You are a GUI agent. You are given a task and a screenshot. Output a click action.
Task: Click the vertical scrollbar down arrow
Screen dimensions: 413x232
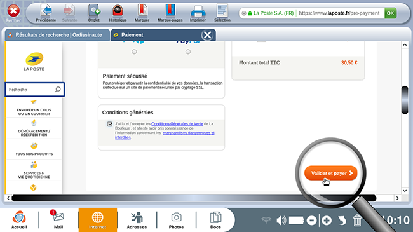point(405,191)
